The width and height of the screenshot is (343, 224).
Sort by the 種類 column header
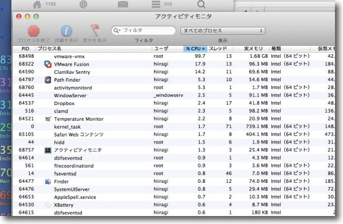click(290, 49)
